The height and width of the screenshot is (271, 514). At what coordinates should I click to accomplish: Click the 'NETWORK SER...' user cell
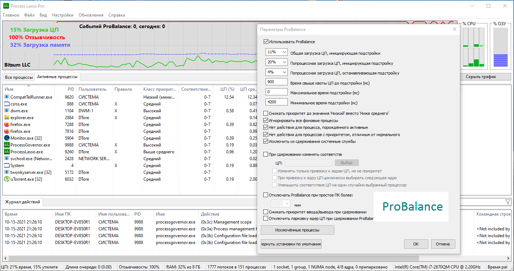pos(94,159)
